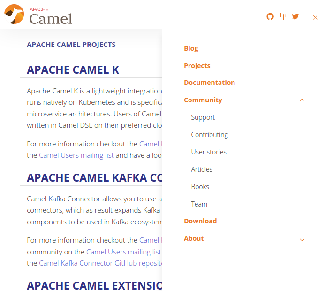Go to Contributing under Community
Viewport: 325px width, 291px height.
click(209, 135)
